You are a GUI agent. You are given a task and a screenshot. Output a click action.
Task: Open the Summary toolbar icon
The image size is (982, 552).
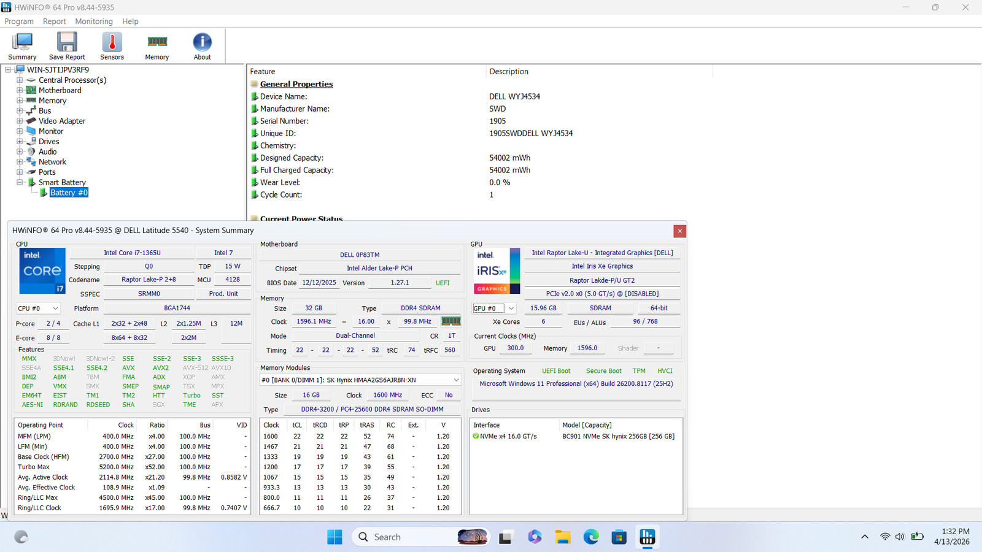(x=22, y=46)
